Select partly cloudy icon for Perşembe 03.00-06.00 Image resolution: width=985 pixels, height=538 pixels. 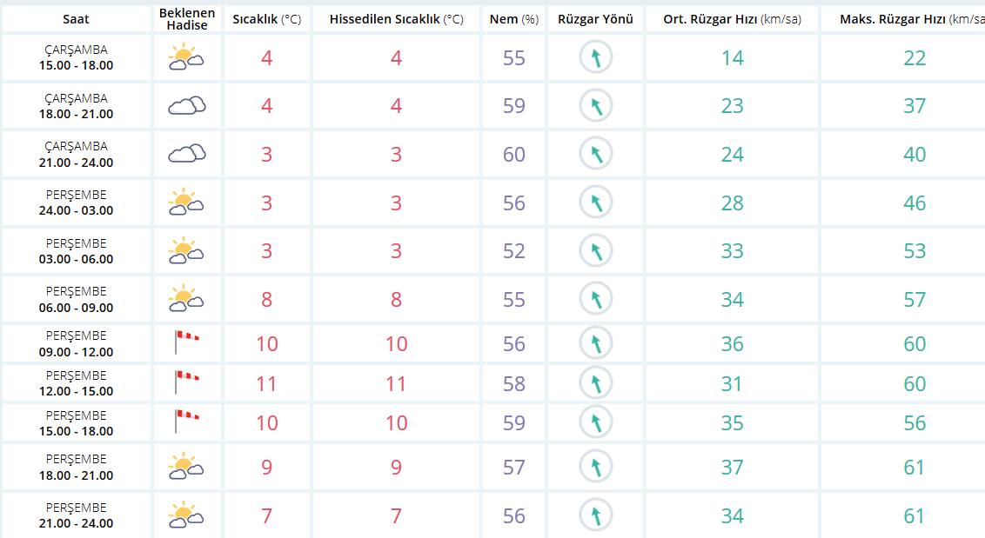pyautogui.click(x=185, y=251)
